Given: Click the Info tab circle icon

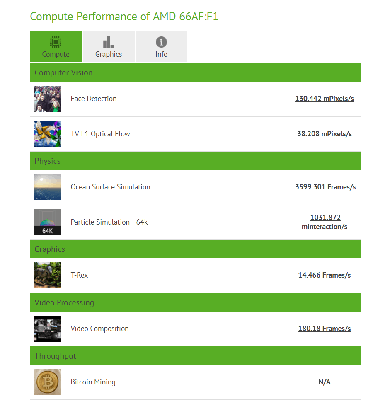Looking at the screenshot, I should [161, 42].
